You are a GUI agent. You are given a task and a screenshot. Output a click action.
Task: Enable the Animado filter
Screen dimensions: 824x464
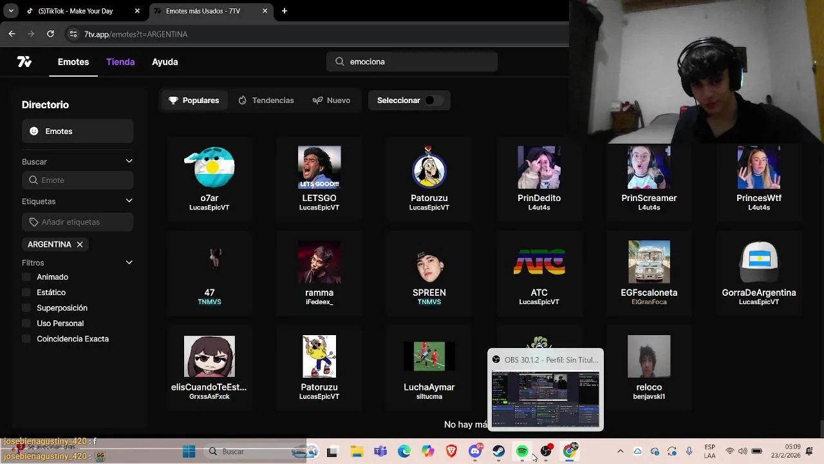click(26, 277)
